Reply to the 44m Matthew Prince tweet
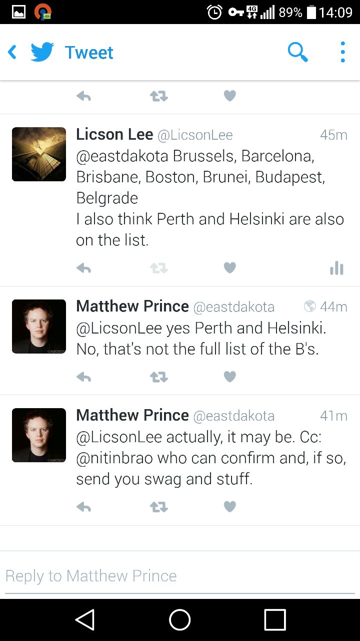The image size is (360, 641). pyautogui.click(x=83, y=377)
